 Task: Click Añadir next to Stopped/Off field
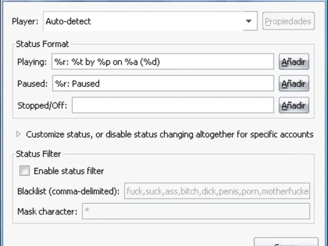tap(294, 105)
